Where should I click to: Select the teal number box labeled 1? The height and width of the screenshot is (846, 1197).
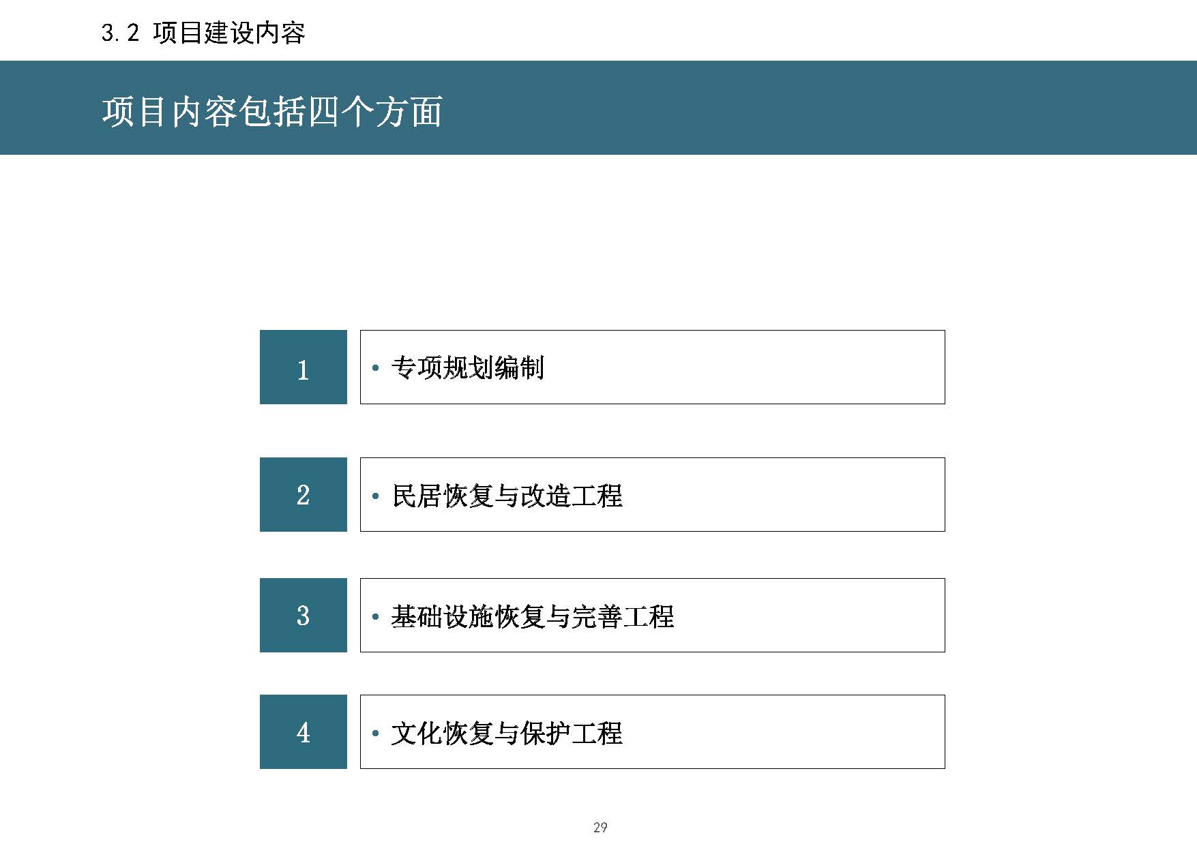304,367
